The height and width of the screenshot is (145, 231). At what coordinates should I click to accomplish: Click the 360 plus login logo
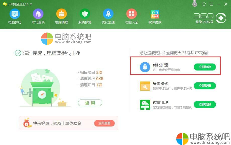221,18
